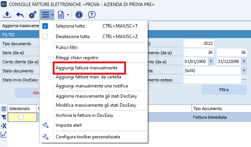Click the hamburger menu toolbar icon
The image size is (251, 147).
[x=46, y=15]
